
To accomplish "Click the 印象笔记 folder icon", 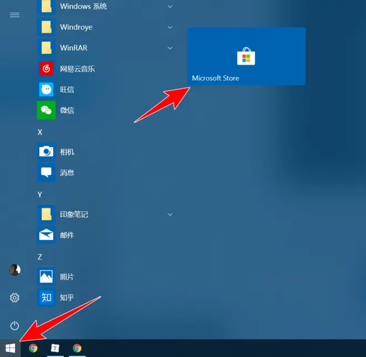I will tap(46, 214).
